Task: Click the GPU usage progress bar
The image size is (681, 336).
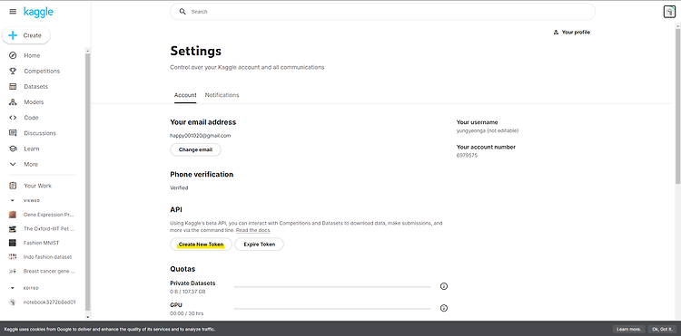Action: (x=332, y=309)
